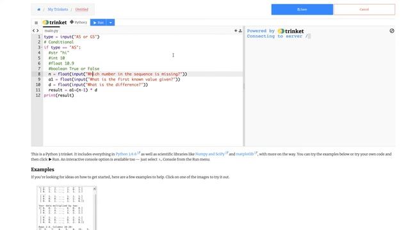Open the matplotlib link

[x=245, y=154]
